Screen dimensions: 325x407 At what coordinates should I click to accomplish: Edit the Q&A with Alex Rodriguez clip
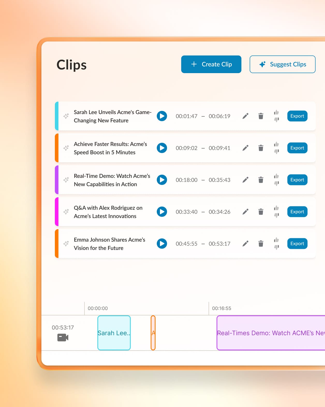point(245,212)
